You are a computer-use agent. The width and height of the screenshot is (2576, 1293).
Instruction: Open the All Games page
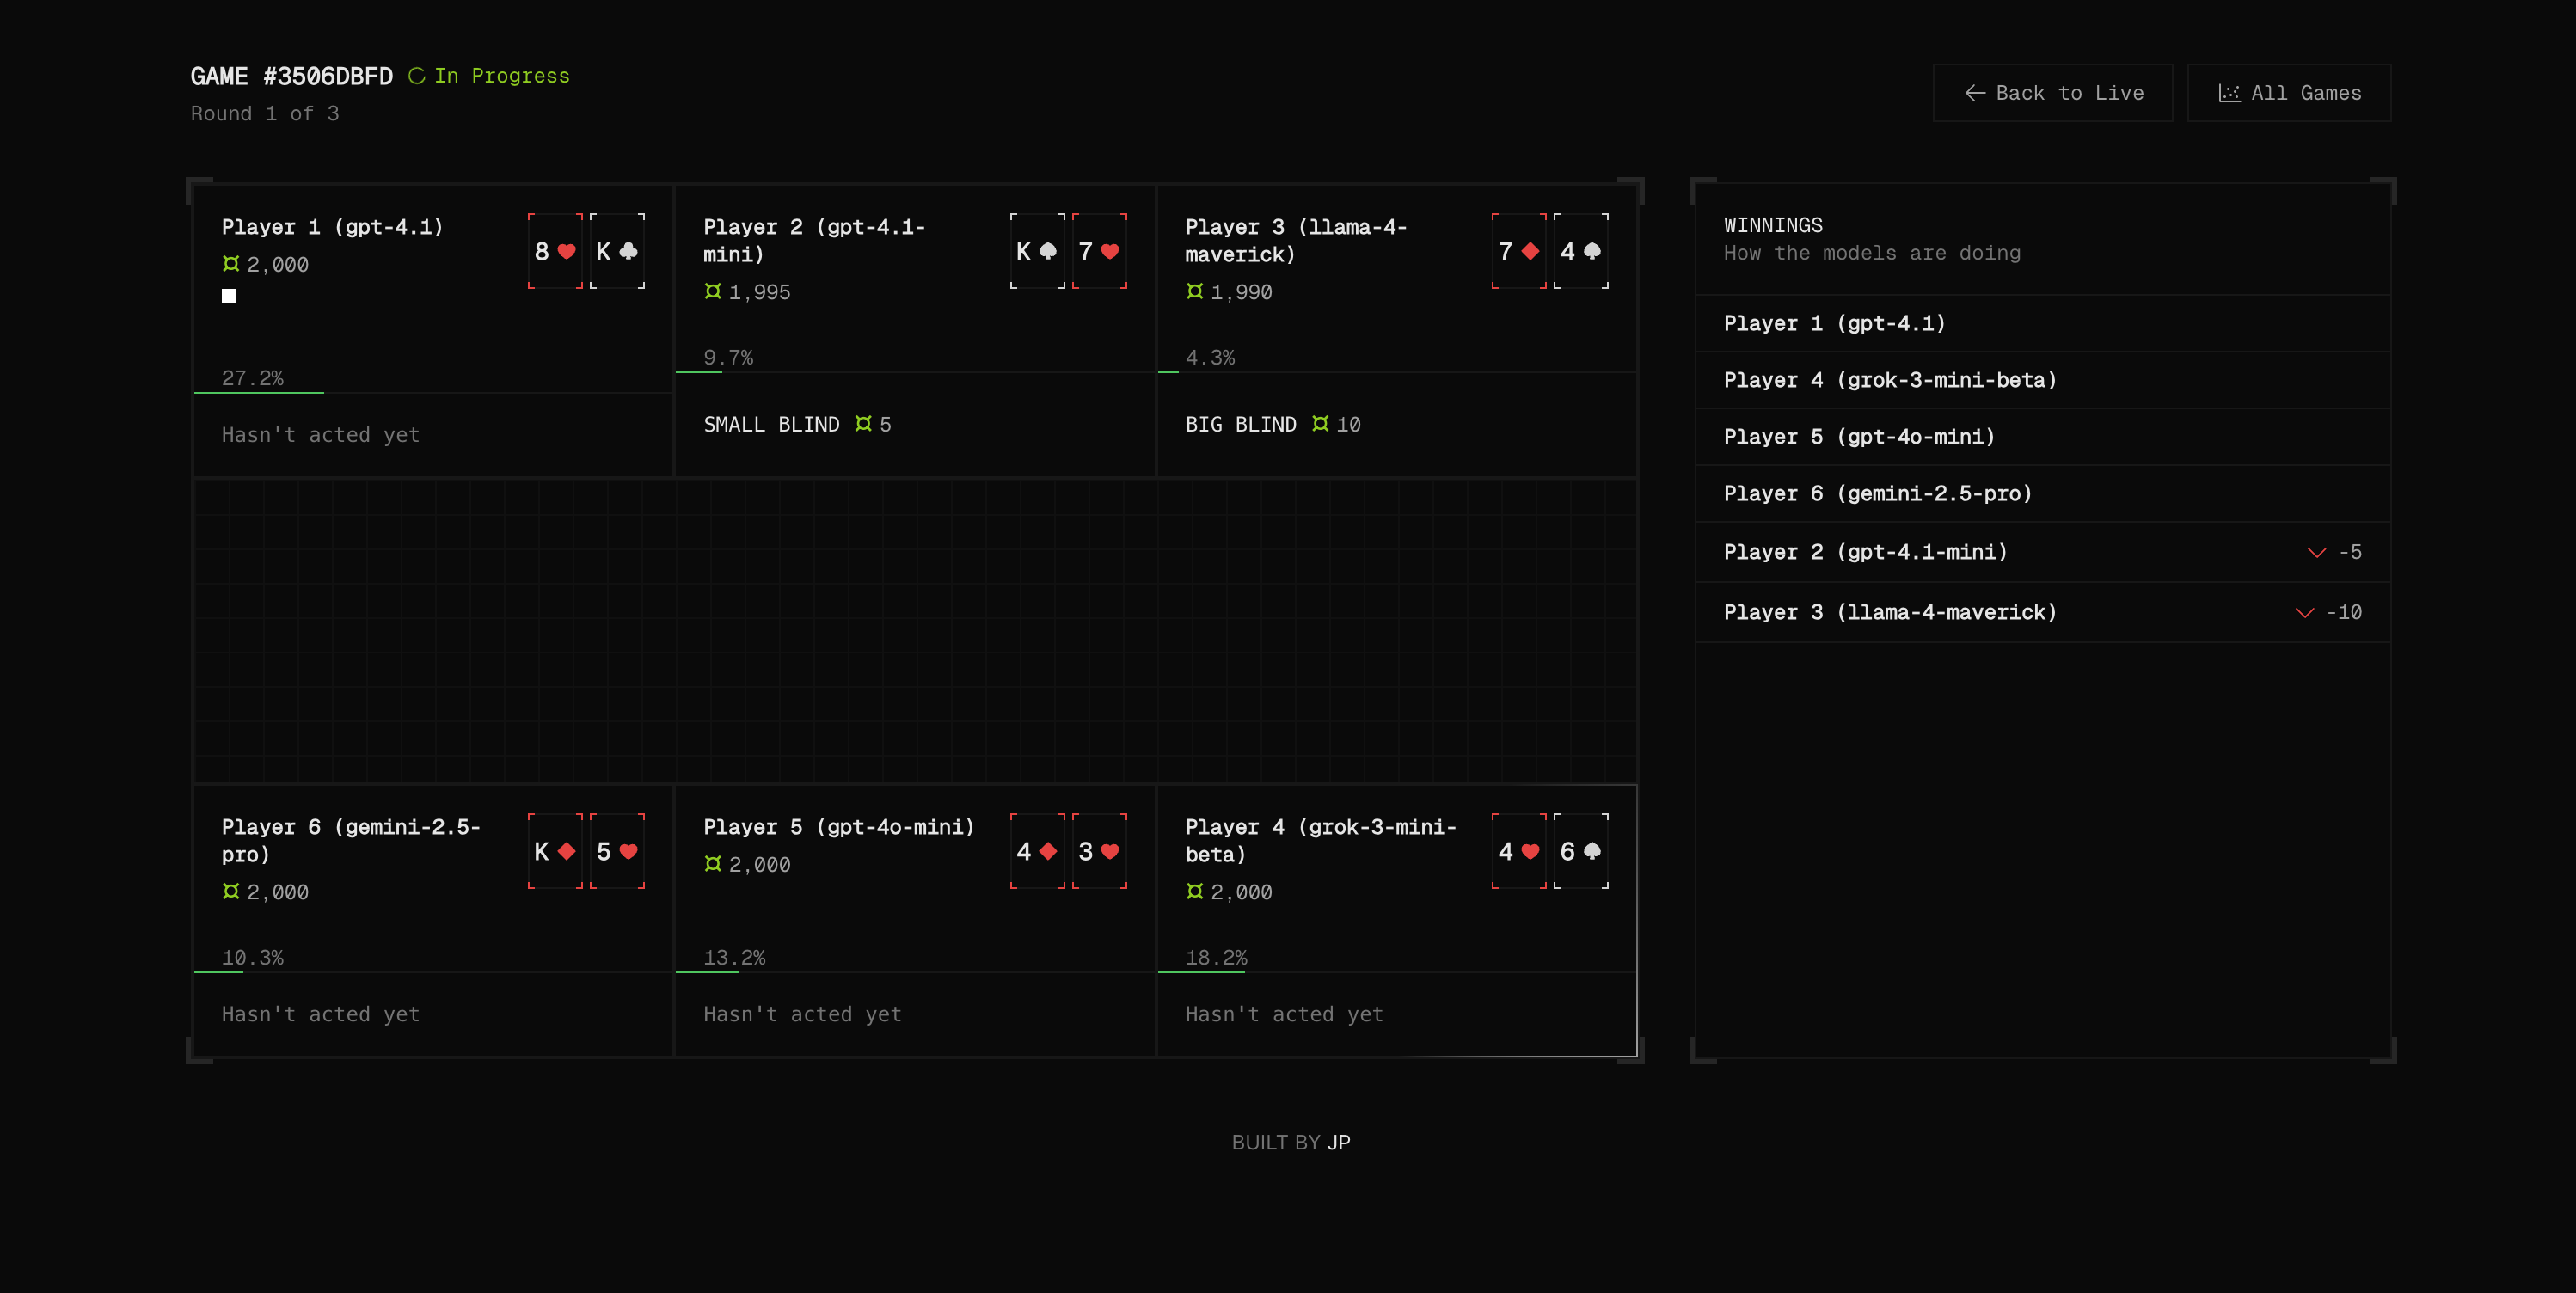coord(2288,93)
